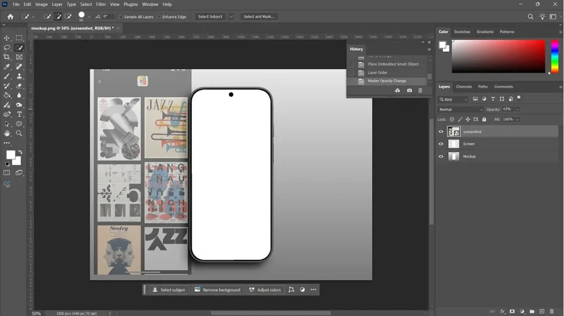Viewport: 564px width, 316px height.
Task: Go to Photoshop Home screen
Action: 10,16
